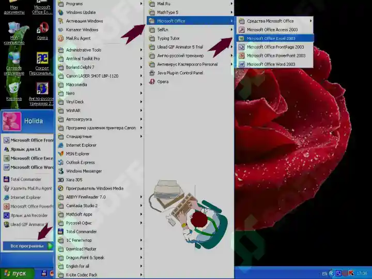Open the Dragon Point & Speak folder

pyautogui.click(x=100, y=257)
